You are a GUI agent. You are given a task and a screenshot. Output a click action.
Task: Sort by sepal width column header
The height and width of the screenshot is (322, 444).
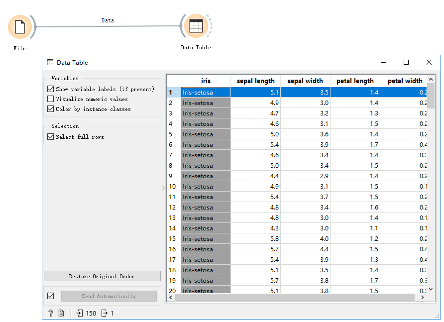305,81
